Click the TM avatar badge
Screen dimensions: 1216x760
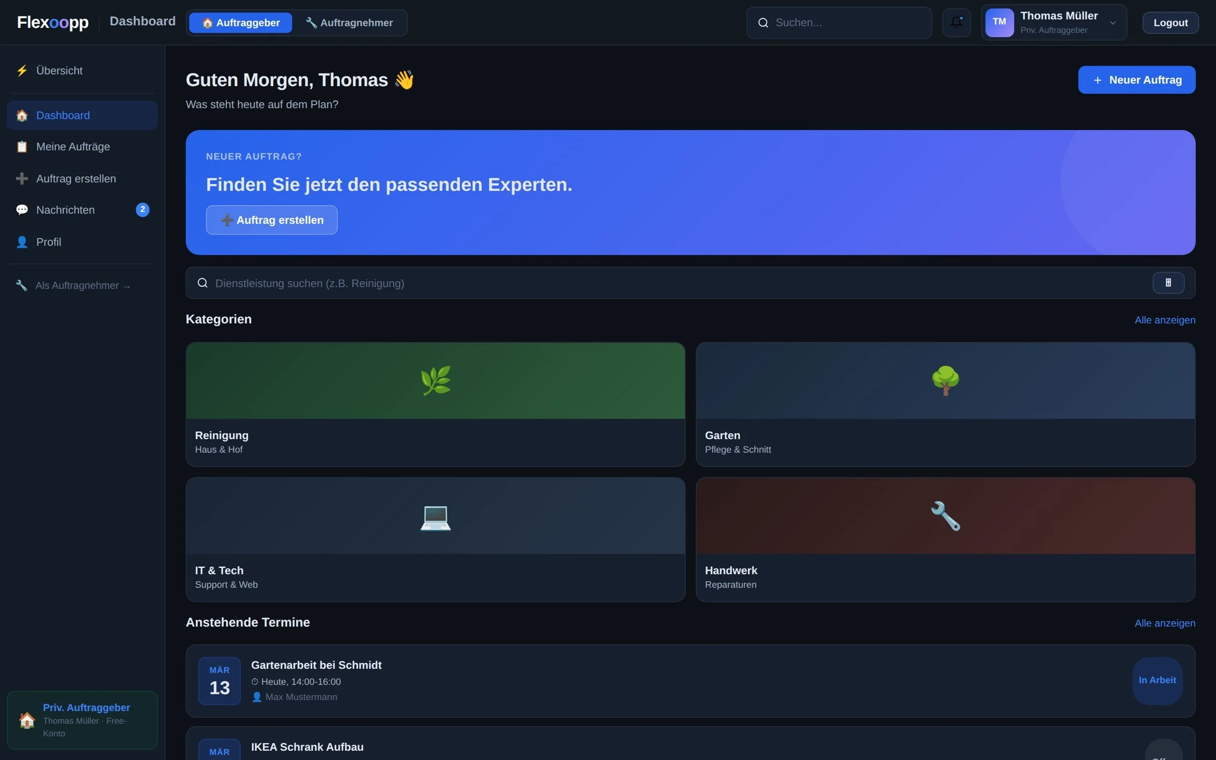point(999,22)
